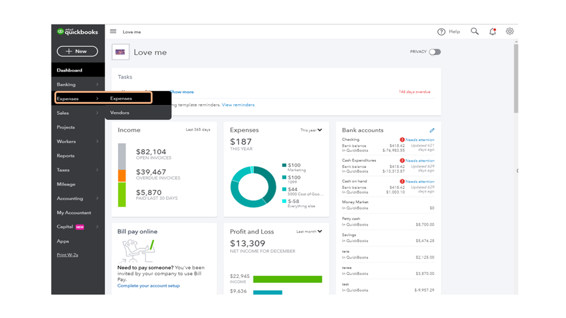Click the Checking needs attention alert icon
Screen dimensions: 566x318
tap(402, 140)
